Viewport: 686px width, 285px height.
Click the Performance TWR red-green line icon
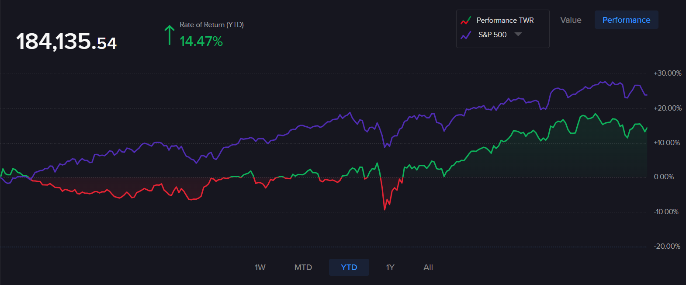tap(466, 21)
